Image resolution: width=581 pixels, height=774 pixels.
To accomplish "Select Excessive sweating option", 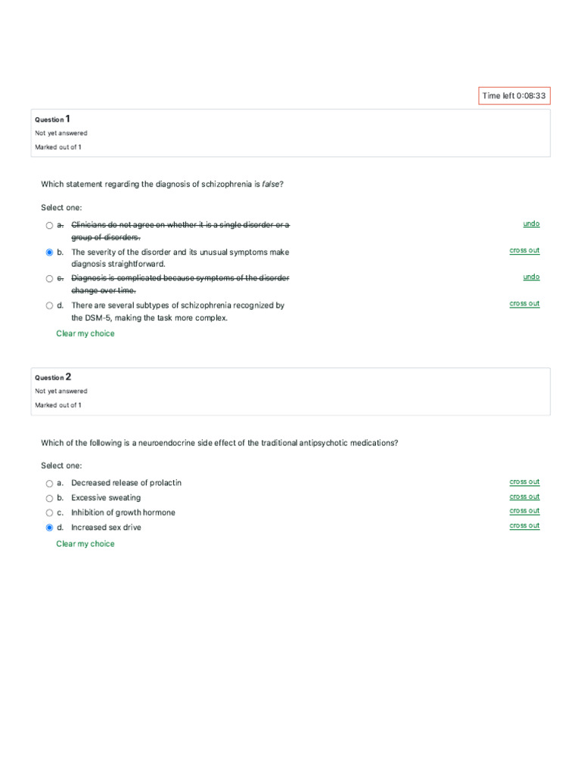I will [49, 499].
